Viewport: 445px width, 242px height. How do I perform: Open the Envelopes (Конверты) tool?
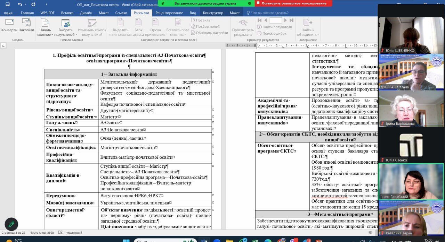point(9,26)
